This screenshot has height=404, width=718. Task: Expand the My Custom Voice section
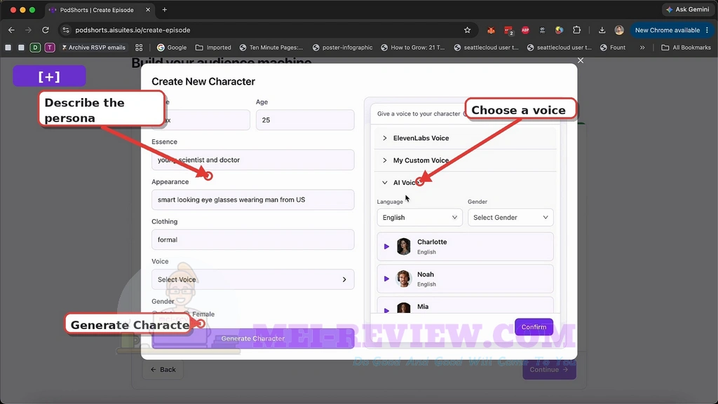tap(466, 160)
